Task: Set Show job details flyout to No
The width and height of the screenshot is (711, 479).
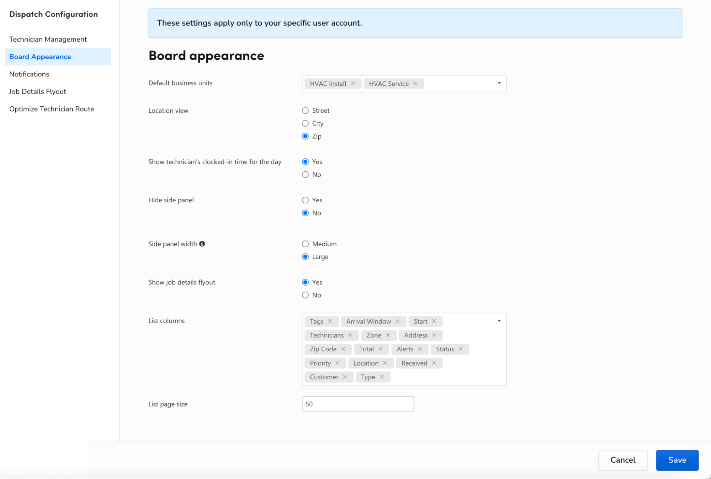Action: [x=305, y=295]
